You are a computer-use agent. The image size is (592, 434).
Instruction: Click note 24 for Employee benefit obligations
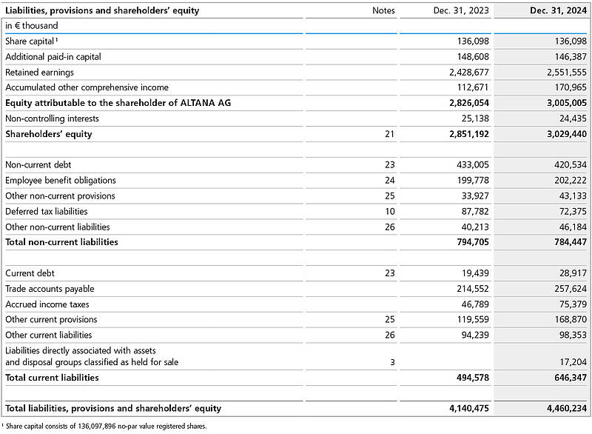(x=389, y=181)
